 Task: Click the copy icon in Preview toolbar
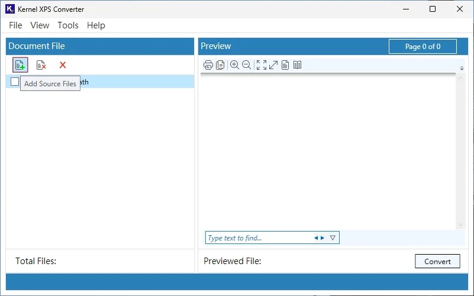[x=220, y=65]
